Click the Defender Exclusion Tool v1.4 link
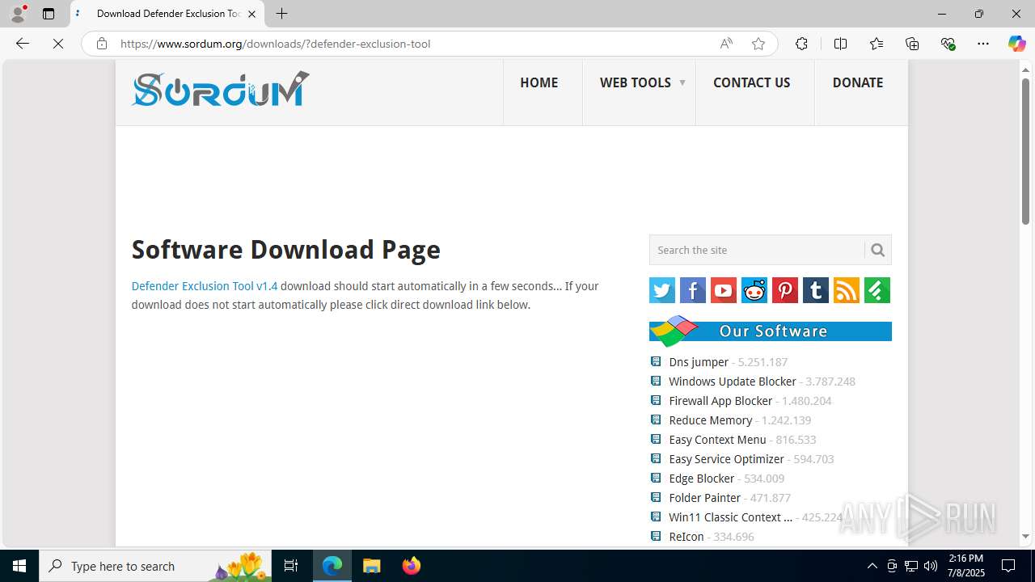 [x=205, y=286]
